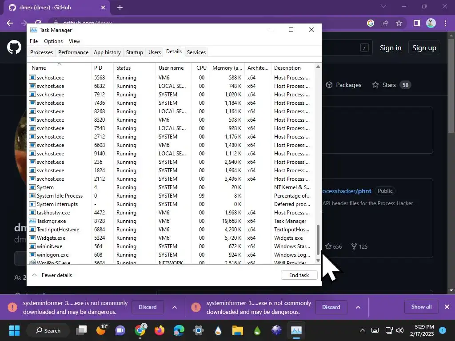Click Show all downloads button
This screenshot has width=455, height=341.
[x=421, y=307]
